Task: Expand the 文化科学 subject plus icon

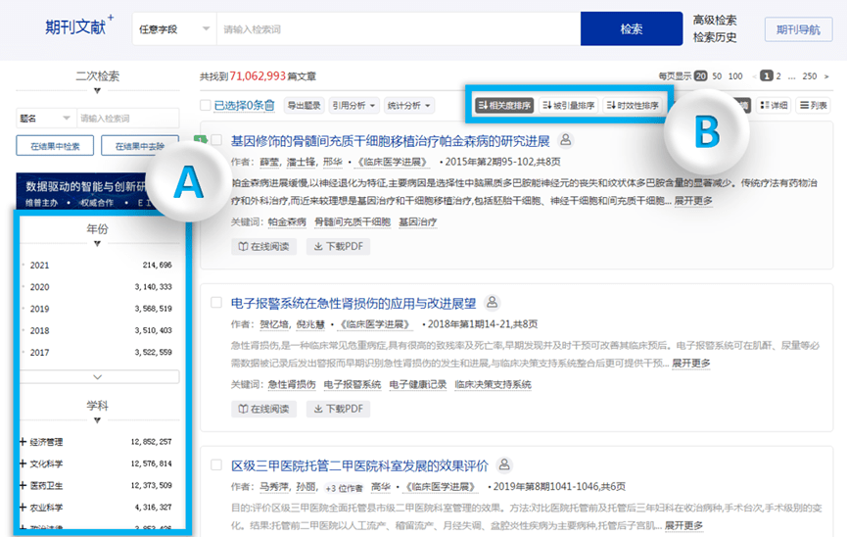Action: [x=23, y=464]
